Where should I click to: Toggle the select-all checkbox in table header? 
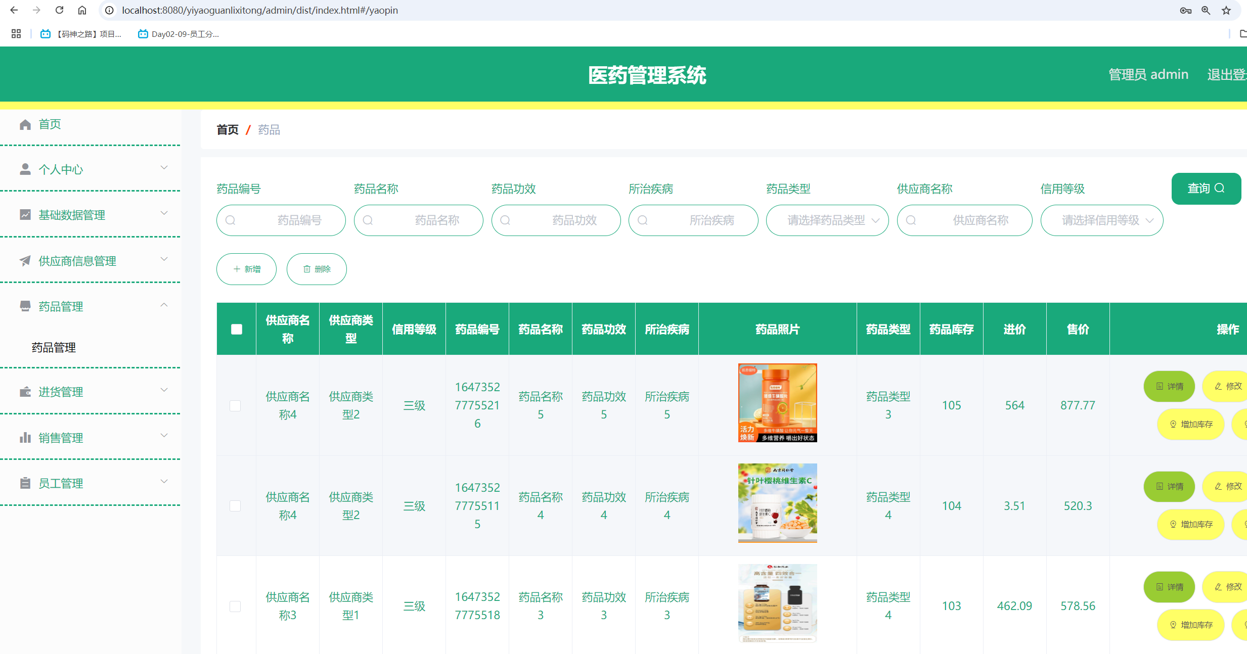(x=236, y=329)
